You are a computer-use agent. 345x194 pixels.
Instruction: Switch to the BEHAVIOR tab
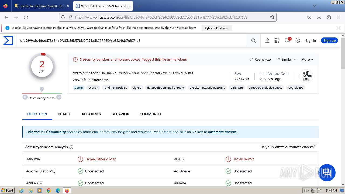coord(120,114)
